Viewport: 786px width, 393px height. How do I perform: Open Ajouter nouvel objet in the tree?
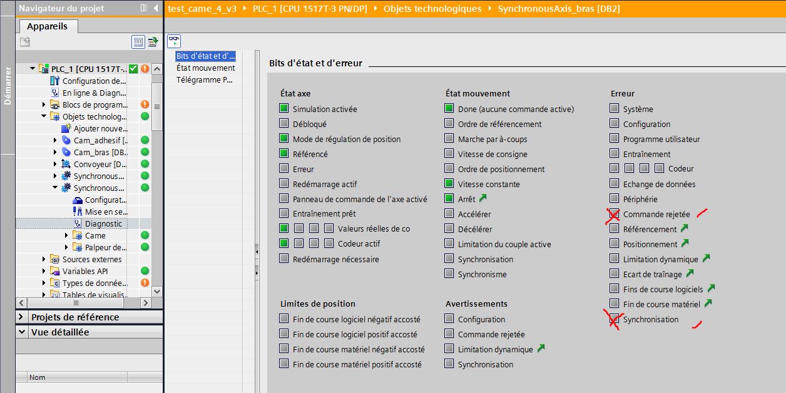pyautogui.click(x=99, y=128)
